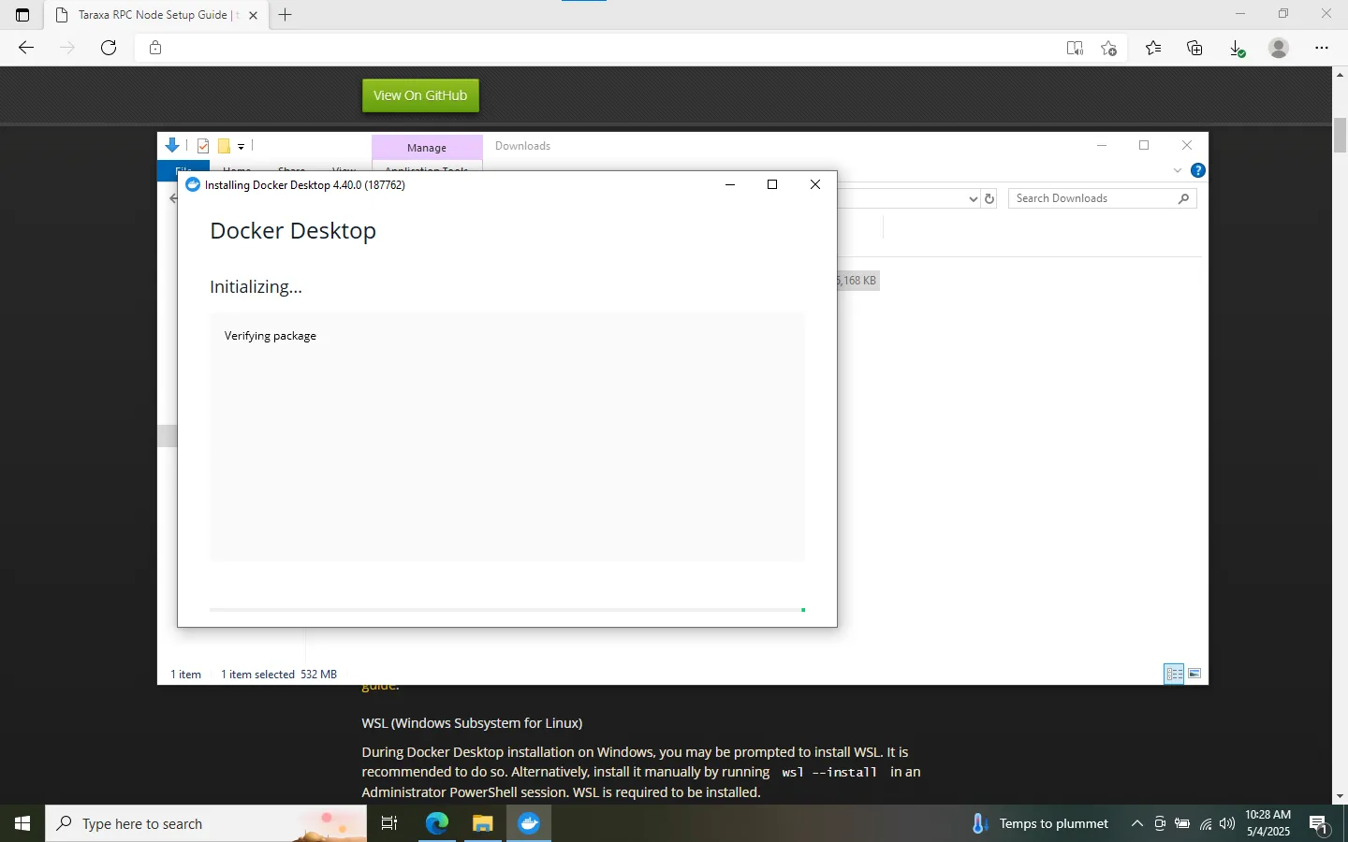
Task: Open the Edge profile avatar icon
Action: pos(1279,48)
